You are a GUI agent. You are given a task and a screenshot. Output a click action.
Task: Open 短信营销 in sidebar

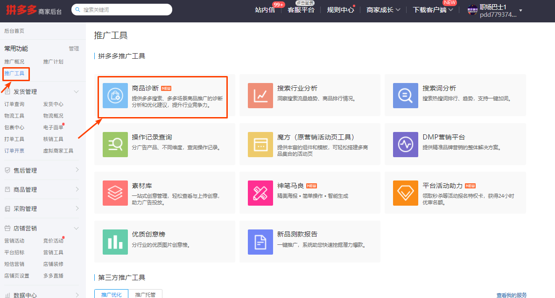click(x=14, y=264)
